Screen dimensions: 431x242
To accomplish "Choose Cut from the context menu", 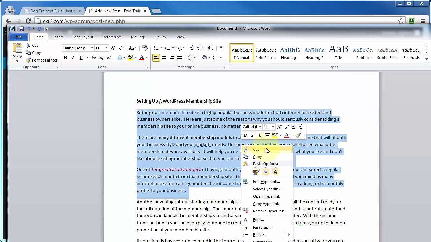I will tap(267, 150).
